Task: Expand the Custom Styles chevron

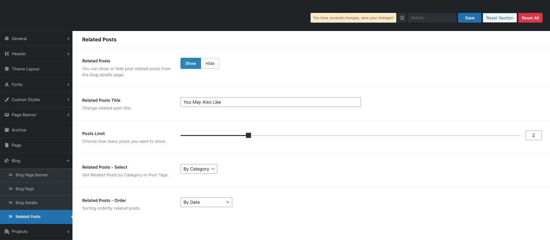Action: point(68,99)
